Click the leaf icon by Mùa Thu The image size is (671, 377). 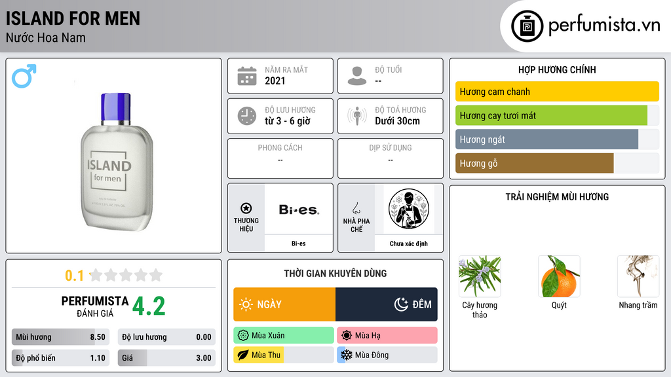point(243,355)
